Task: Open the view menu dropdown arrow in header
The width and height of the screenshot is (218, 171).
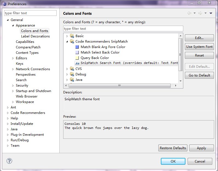Action: coord(211,13)
